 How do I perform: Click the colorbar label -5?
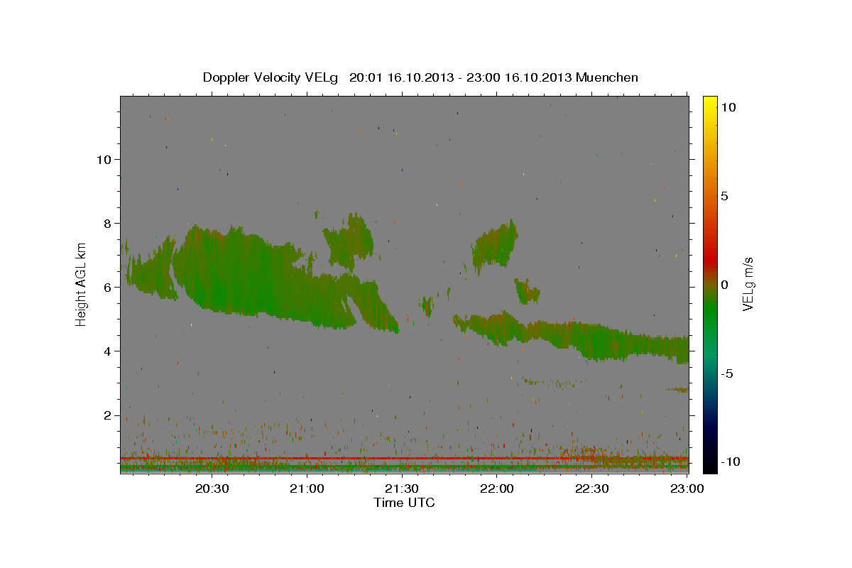point(727,373)
